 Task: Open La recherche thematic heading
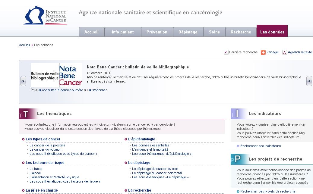coord(140,190)
